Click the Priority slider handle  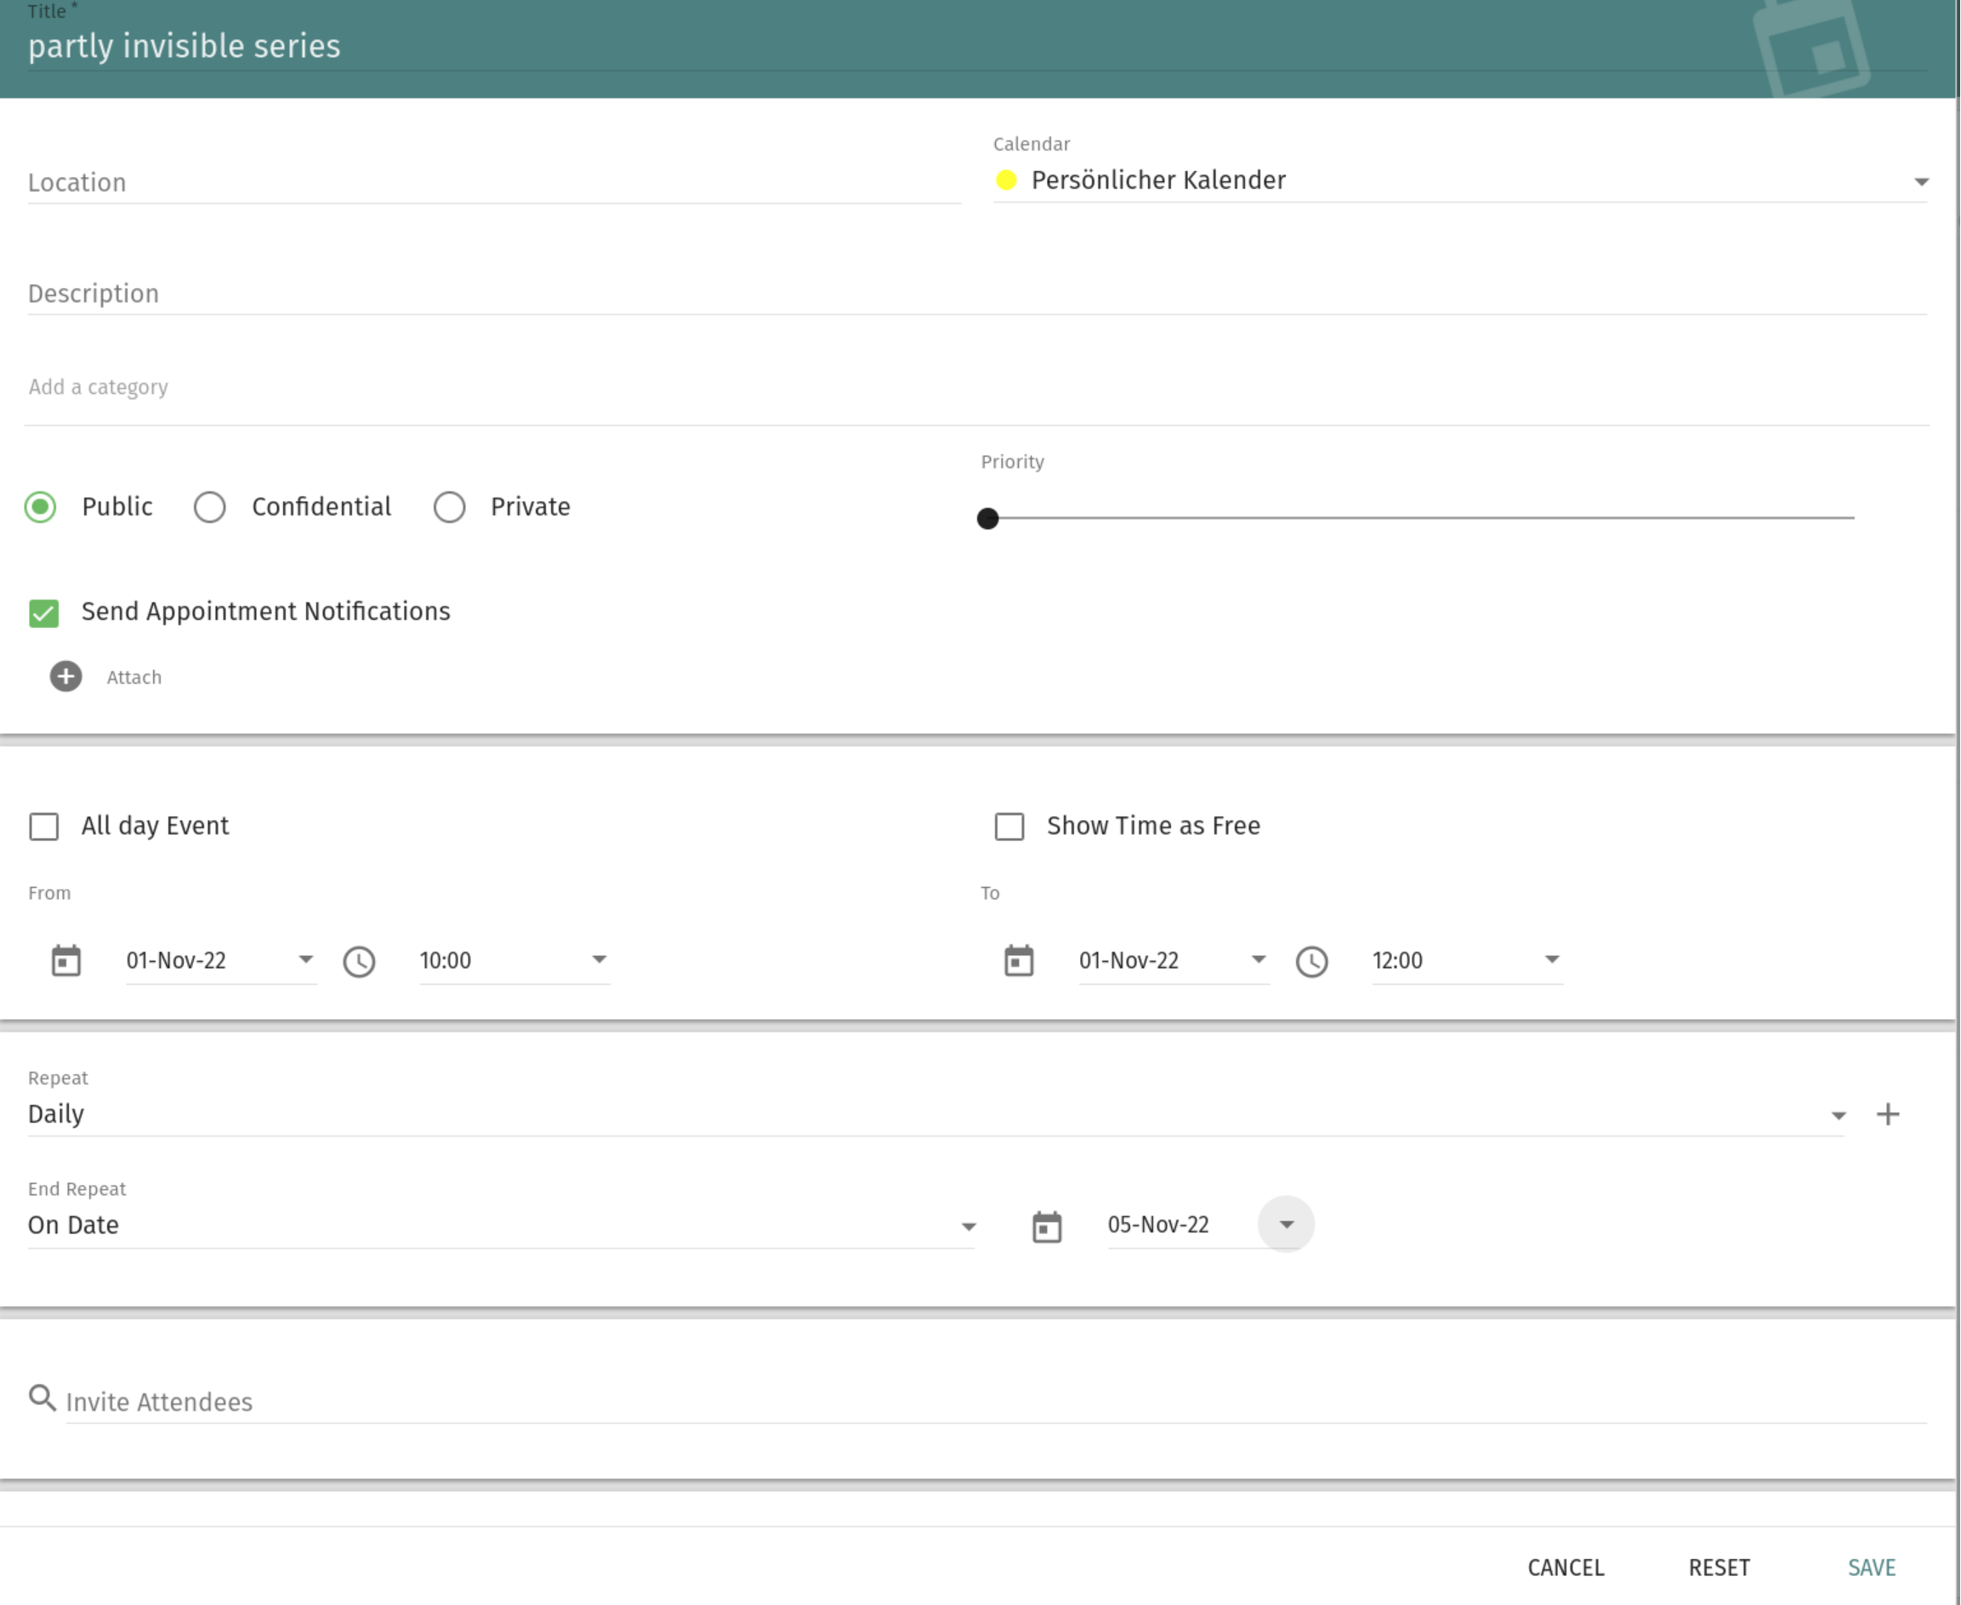[x=988, y=519]
